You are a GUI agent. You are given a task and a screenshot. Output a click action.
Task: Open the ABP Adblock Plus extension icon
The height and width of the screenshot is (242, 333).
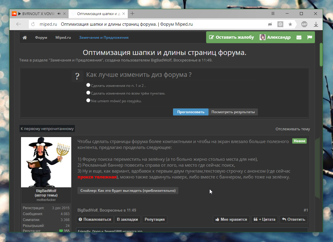[x=304, y=24]
